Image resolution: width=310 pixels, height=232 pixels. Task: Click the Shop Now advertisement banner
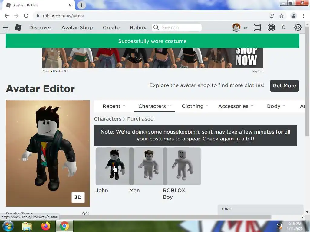(153, 58)
